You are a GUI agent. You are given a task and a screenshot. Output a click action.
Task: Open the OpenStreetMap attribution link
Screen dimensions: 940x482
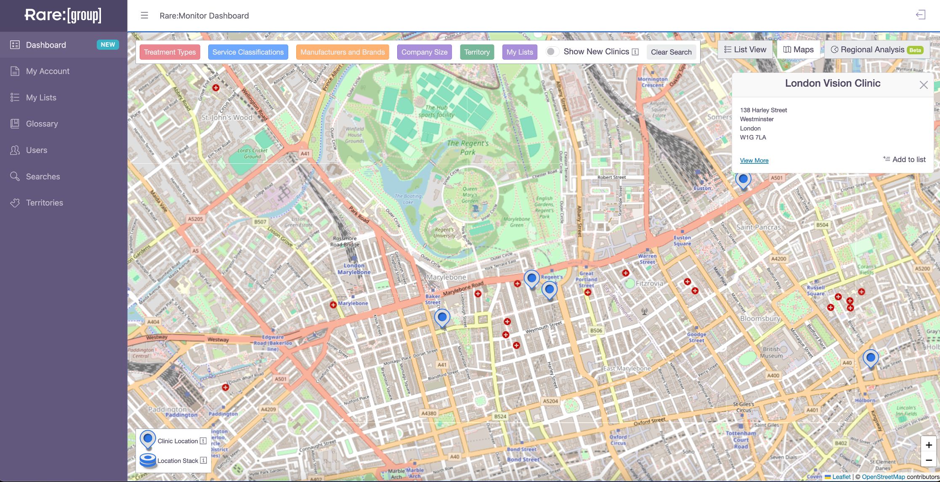[883, 477]
